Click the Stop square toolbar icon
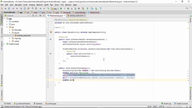The image size is (192, 108). click(x=79, y=8)
